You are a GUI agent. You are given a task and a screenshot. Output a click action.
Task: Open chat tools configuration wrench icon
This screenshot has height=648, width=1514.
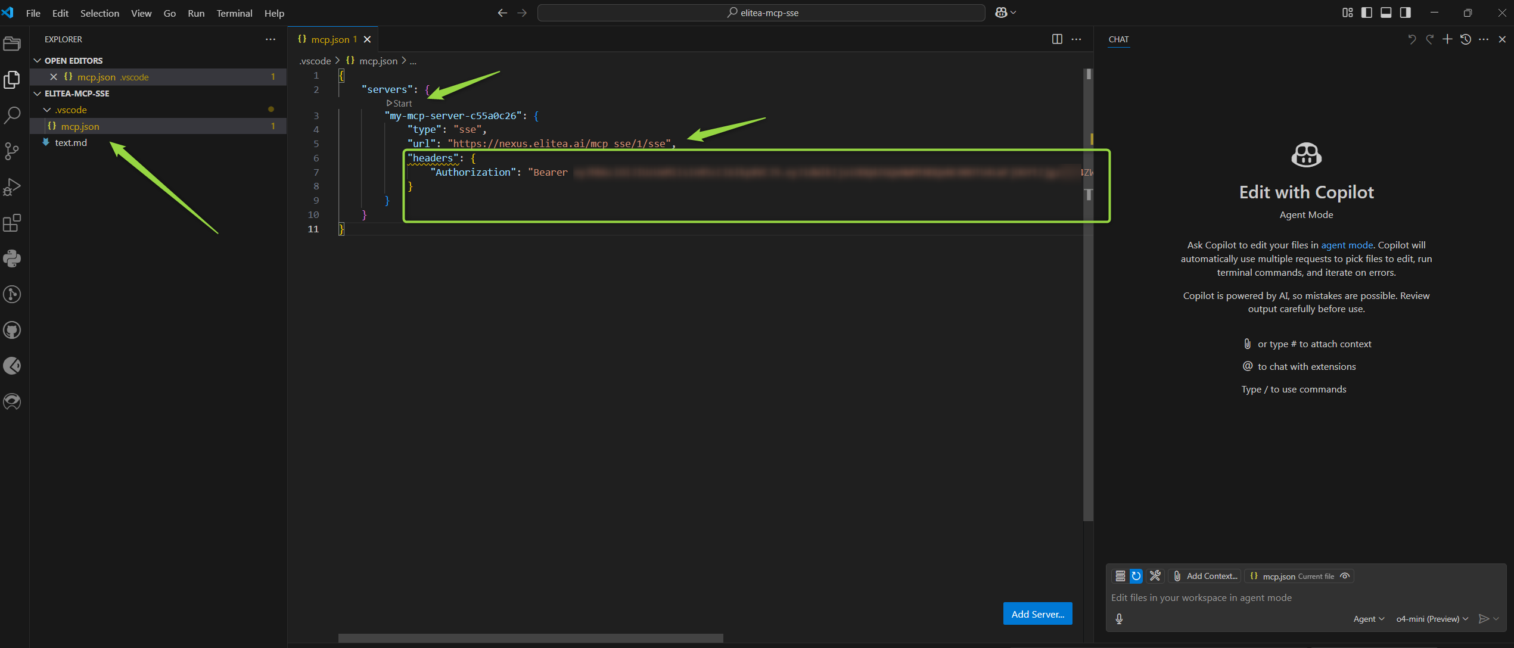1155,575
